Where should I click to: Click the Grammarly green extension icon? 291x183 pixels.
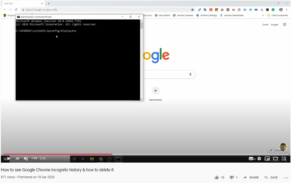(273, 10)
